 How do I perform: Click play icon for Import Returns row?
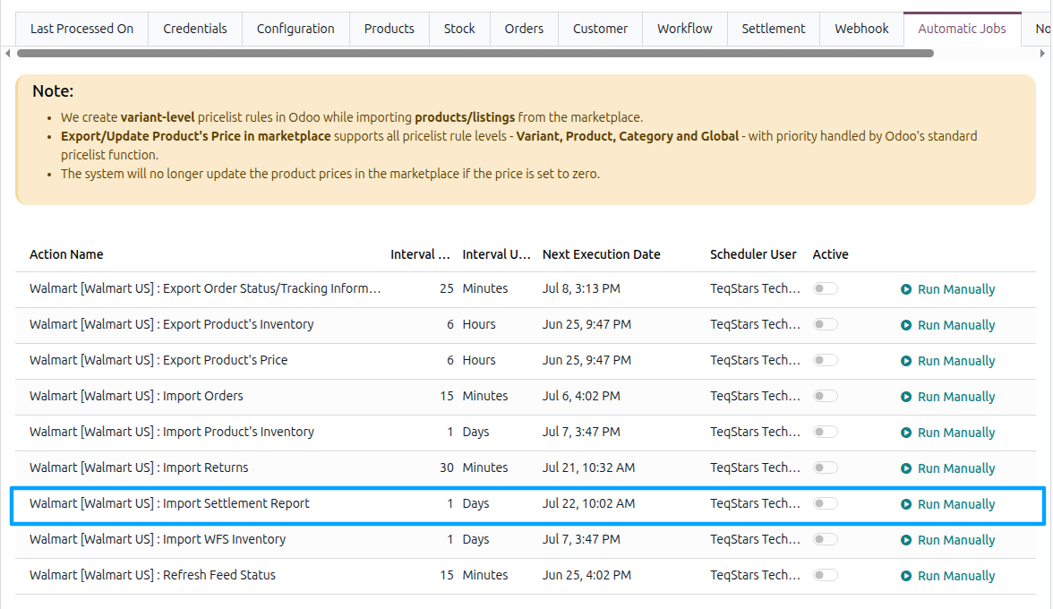[x=906, y=468]
